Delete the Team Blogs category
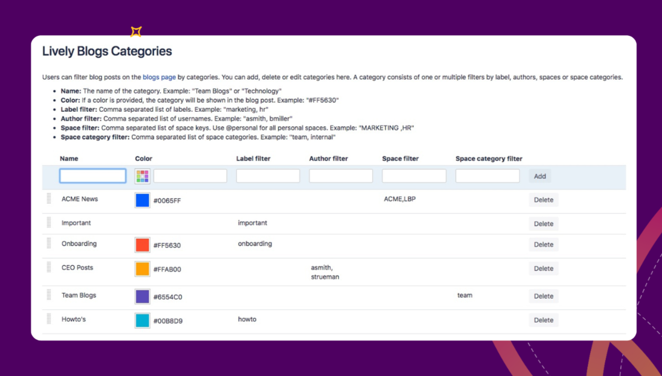Image resolution: width=662 pixels, height=376 pixels. coord(543,297)
